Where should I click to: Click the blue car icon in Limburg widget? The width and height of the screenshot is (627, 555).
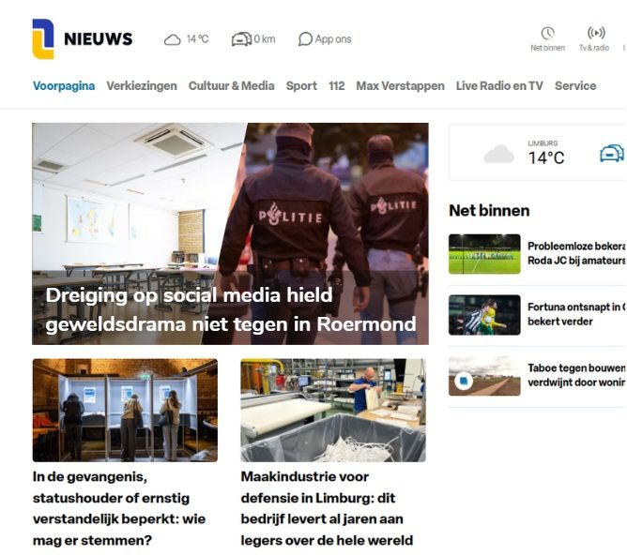[612, 154]
